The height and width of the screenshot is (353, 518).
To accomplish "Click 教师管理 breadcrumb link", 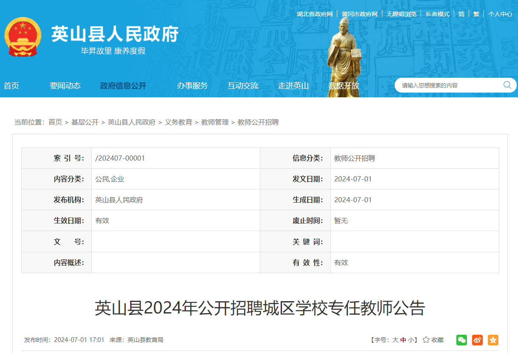I will [215, 122].
